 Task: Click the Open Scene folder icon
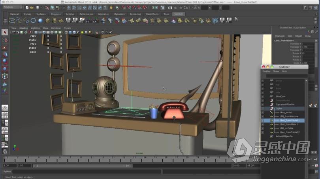point(32,7)
